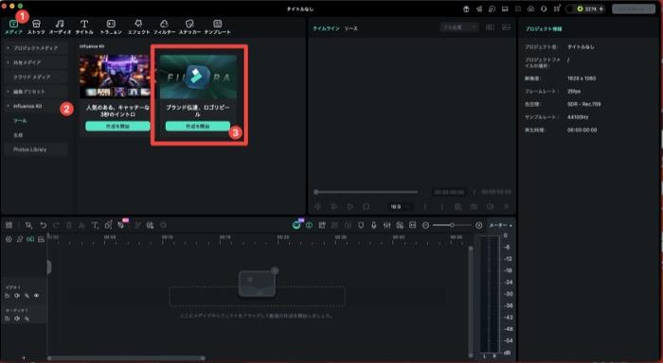This screenshot has width=663, height=363.
Task: Click the green AI assistant icon in timeline toolbar
Action: [x=296, y=225]
